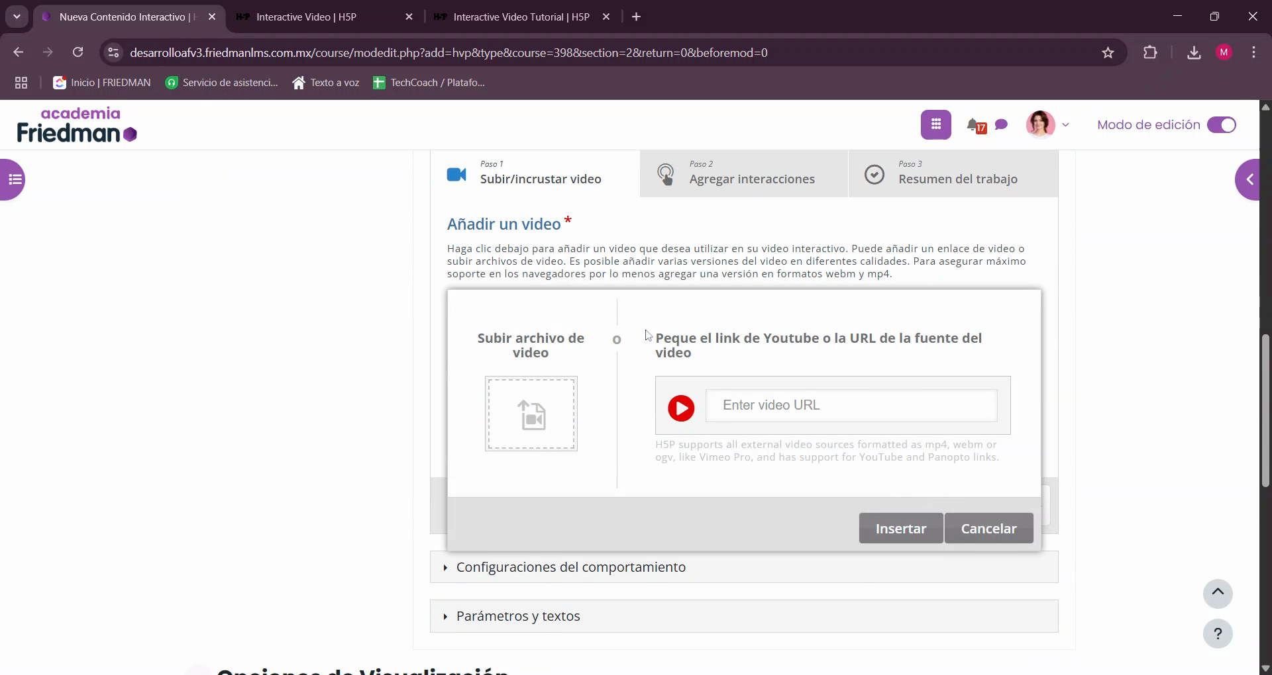The width and height of the screenshot is (1272, 675).
Task: Close the Nueva Contenido Interactivo tab
Action: [212, 17]
